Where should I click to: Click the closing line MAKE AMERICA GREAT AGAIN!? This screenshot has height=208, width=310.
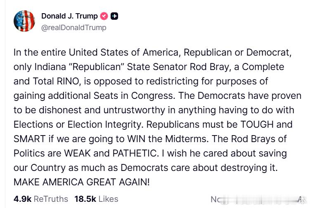pyautogui.click(x=81, y=182)
